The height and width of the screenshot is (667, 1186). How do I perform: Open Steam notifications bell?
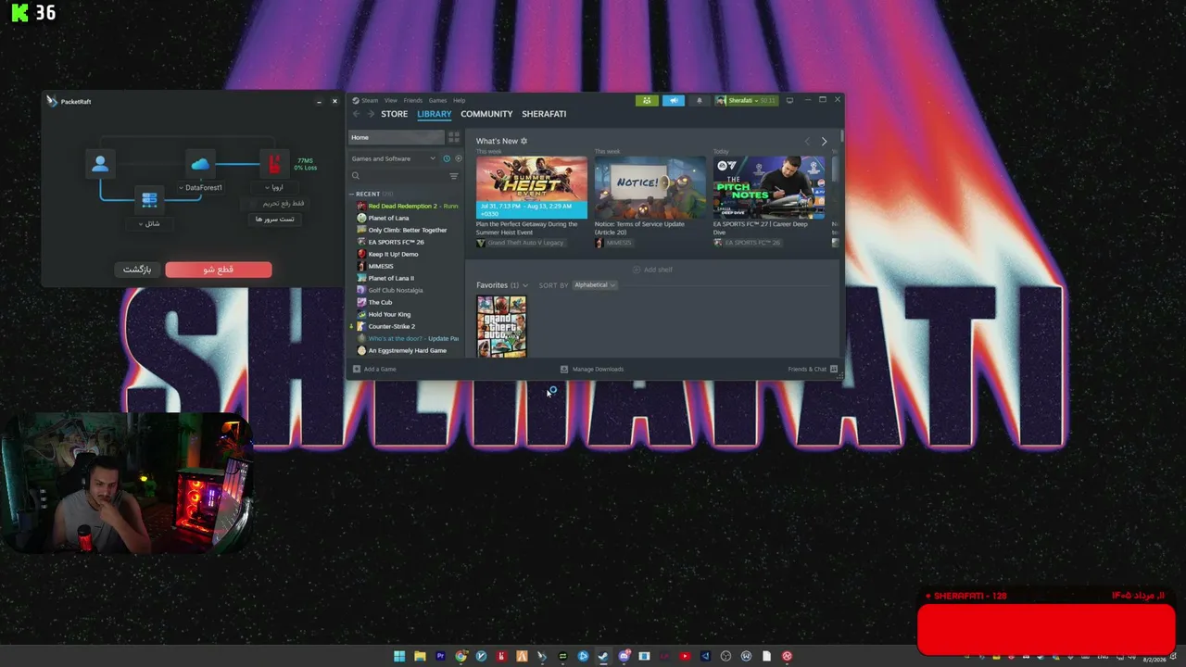pos(700,100)
